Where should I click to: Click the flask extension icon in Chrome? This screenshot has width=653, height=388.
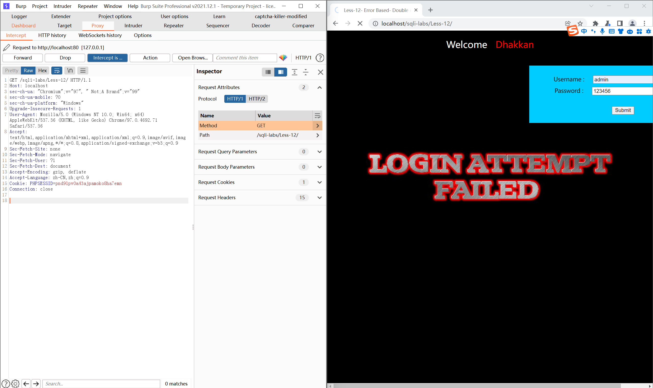[608, 23]
